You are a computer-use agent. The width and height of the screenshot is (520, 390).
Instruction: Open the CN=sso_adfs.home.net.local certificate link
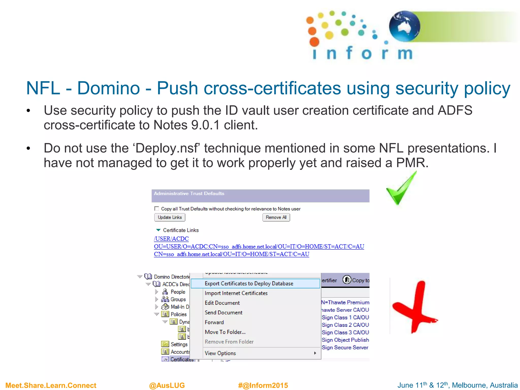coord(232,254)
